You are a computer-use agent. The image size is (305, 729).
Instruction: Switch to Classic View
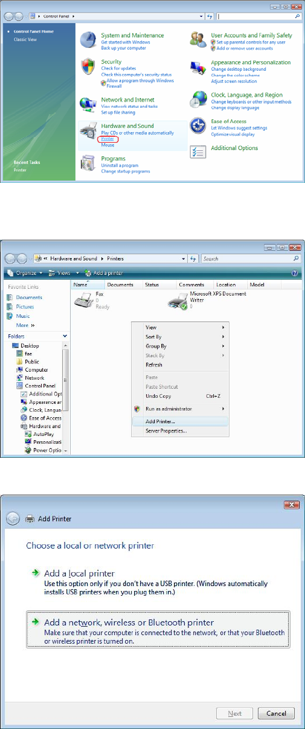25,39
